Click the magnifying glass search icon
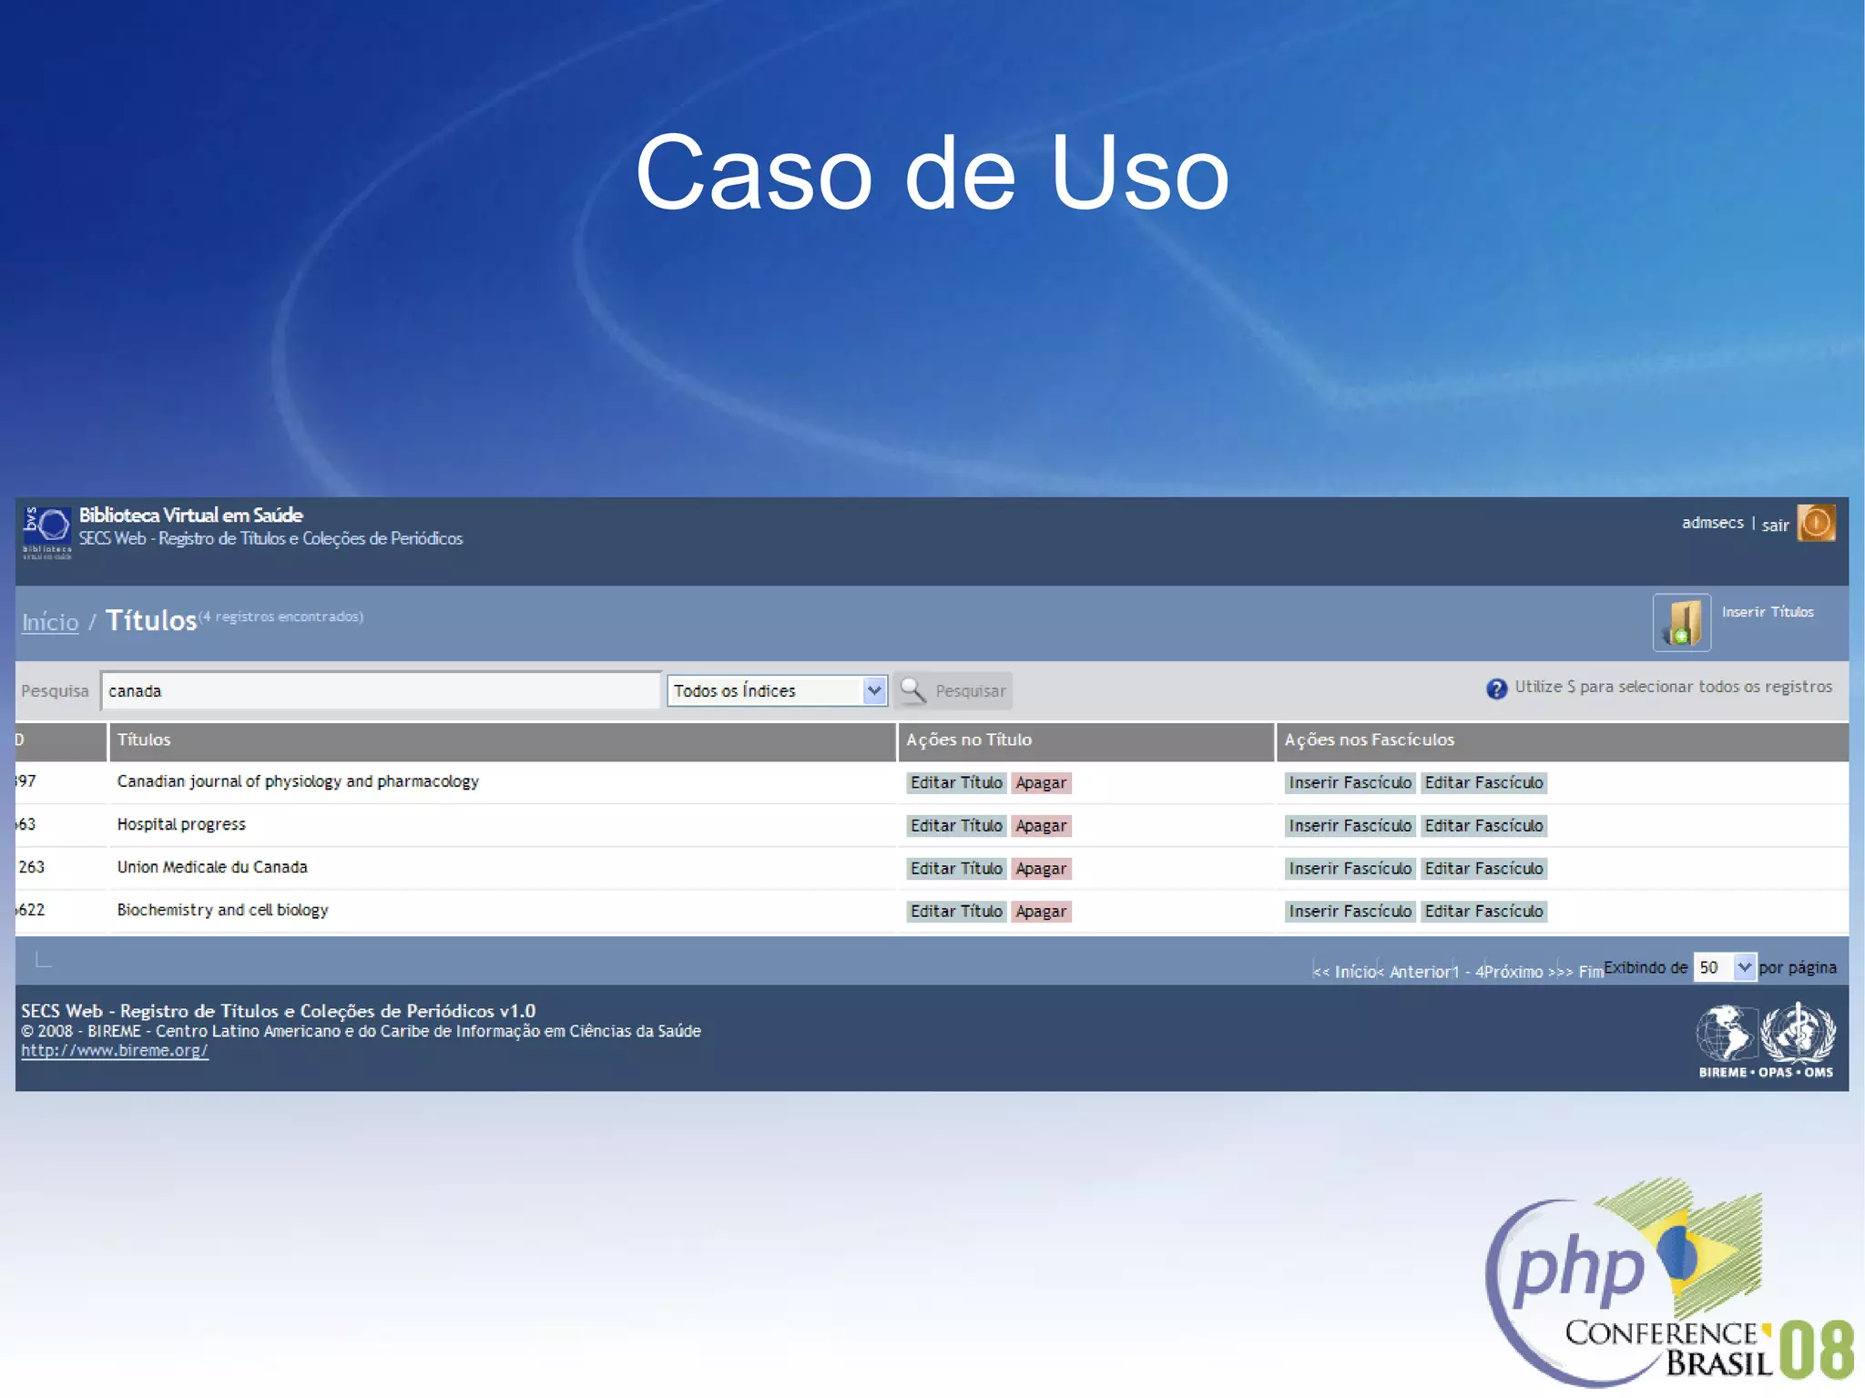Image resolution: width=1865 pixels, height=1398 pixels. click(913, 690)
